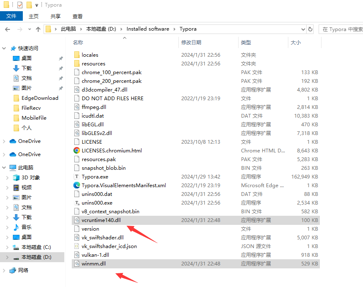Select unins000.dat file name
The width and height of the screenshot is (363, 287).
97,194
